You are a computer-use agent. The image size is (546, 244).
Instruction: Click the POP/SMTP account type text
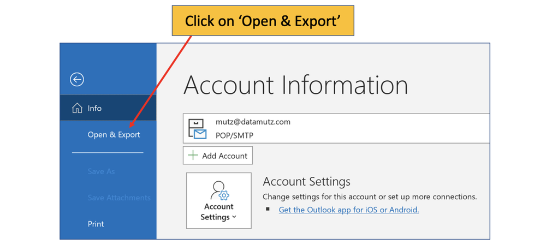pos(234,136)
